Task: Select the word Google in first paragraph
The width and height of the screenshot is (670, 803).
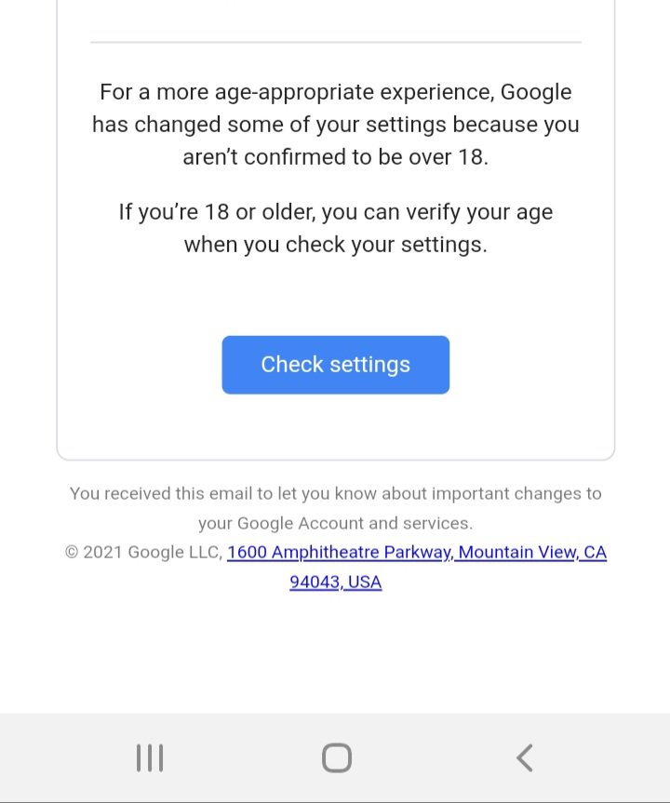Action: 536,92
